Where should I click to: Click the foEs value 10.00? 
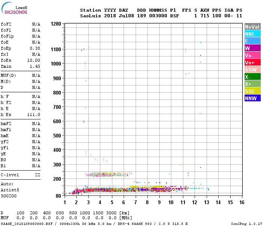[33, 60]
